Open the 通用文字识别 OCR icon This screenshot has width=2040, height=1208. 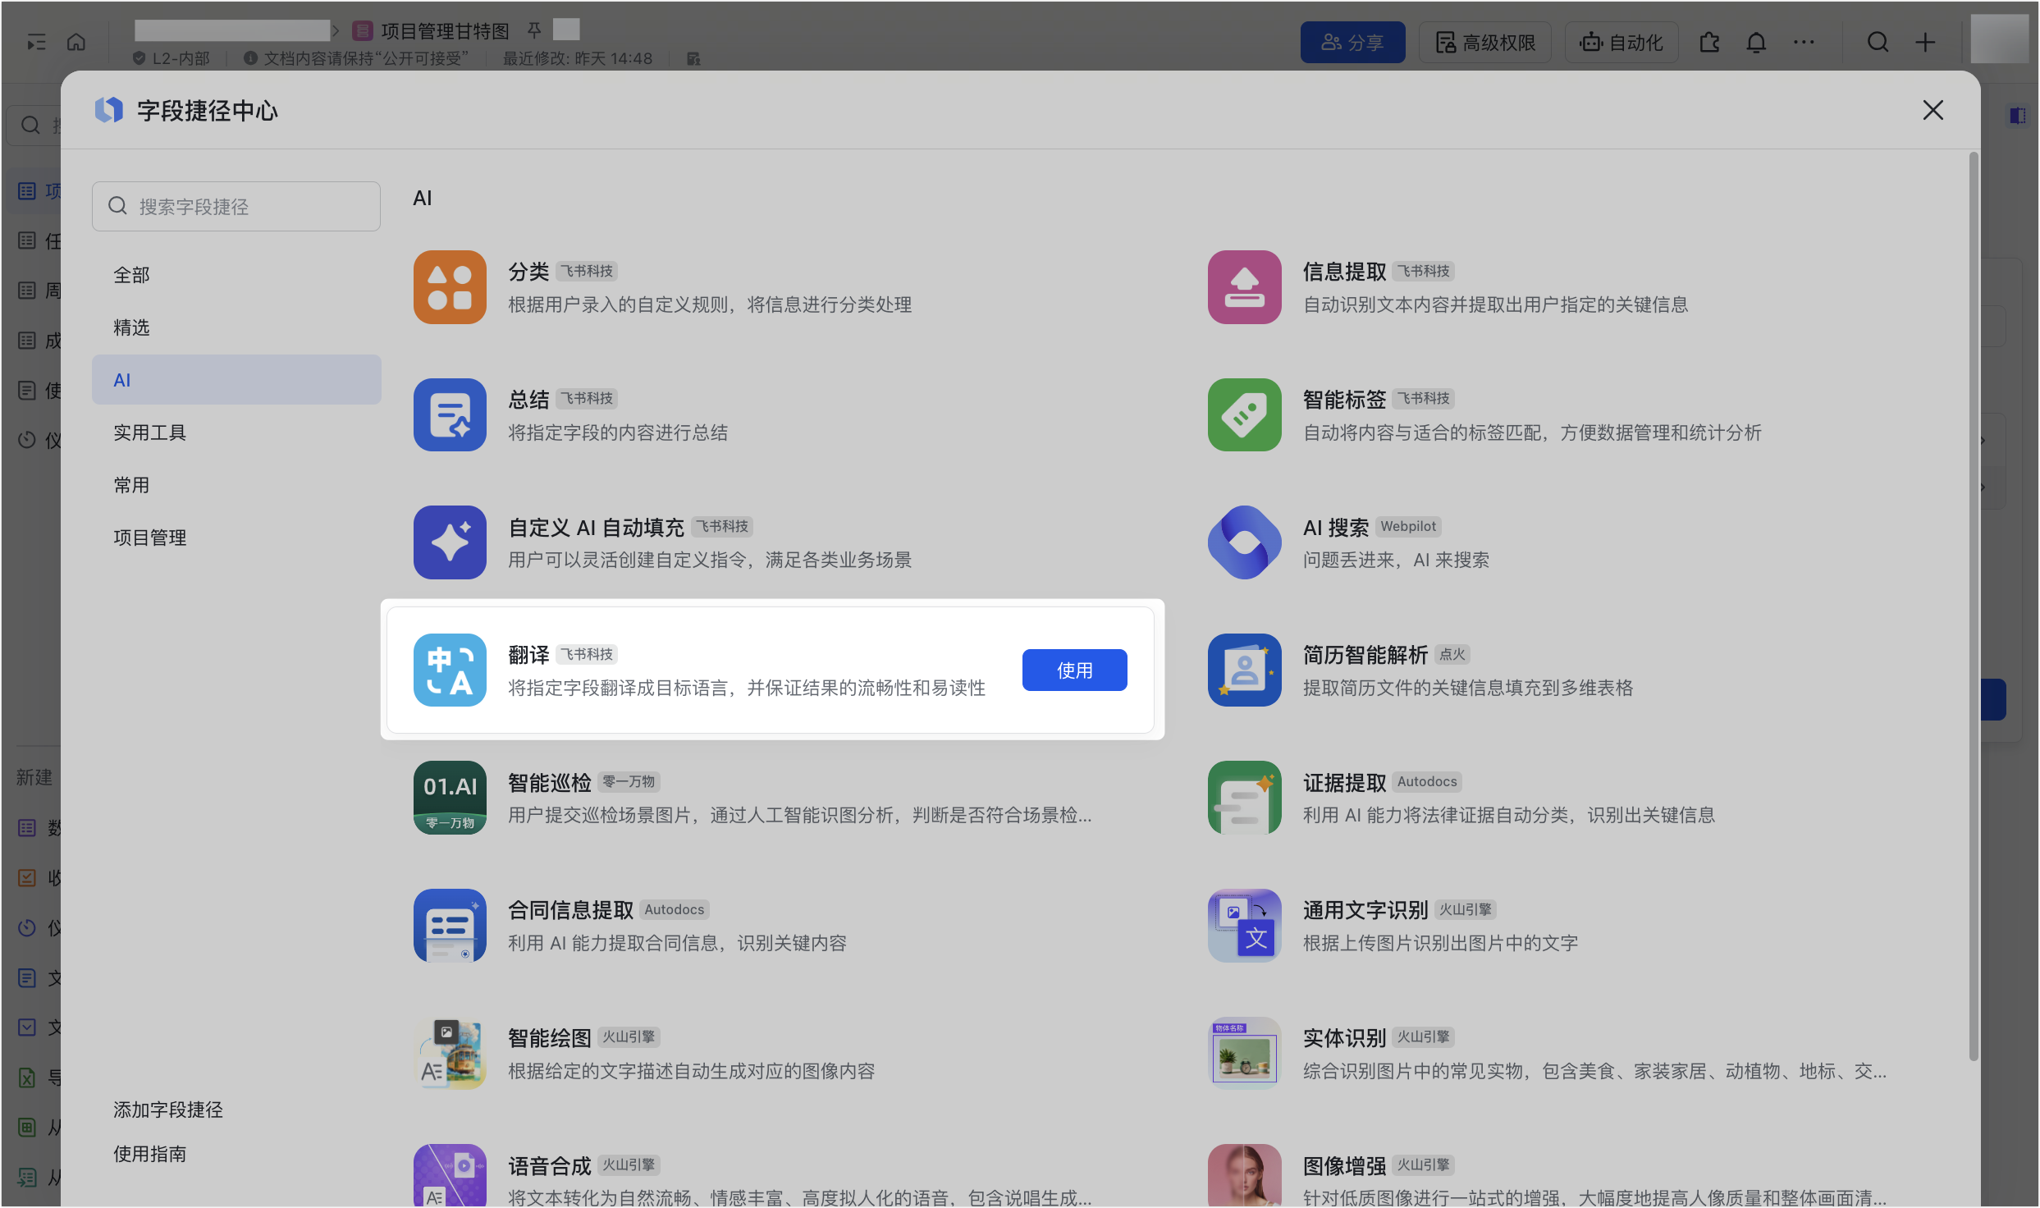pos(1244,925)
